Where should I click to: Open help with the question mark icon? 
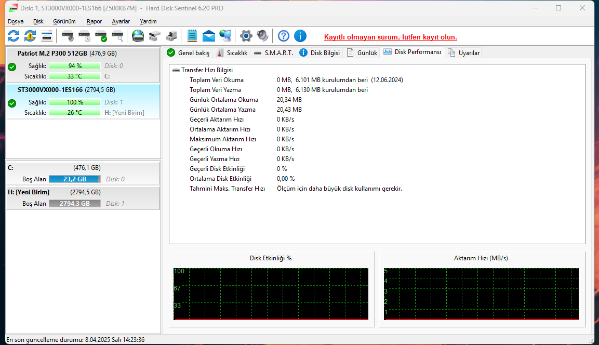284,36
